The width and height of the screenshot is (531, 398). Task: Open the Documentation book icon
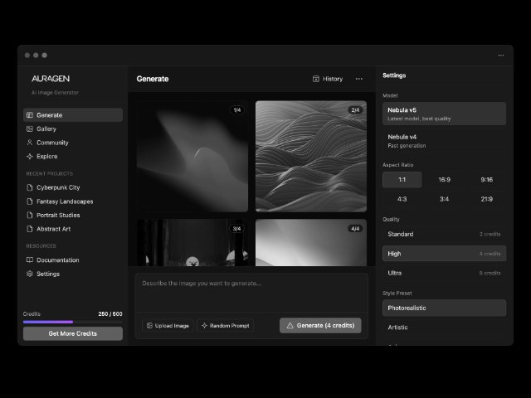tap(30, 260)
